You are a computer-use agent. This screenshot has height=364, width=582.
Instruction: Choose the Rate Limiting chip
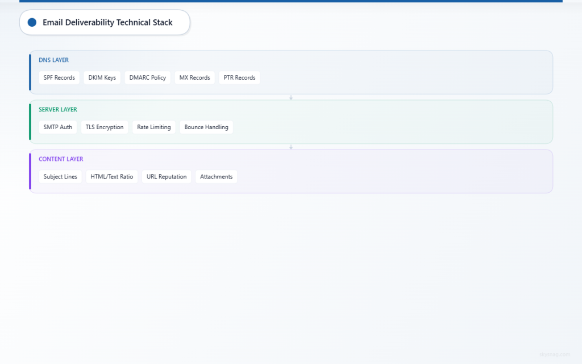coord(154,127)
